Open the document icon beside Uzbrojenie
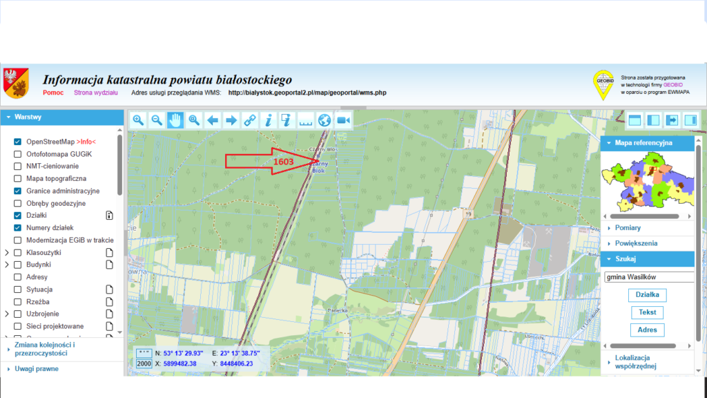707x398 pixels. point(109,314)
